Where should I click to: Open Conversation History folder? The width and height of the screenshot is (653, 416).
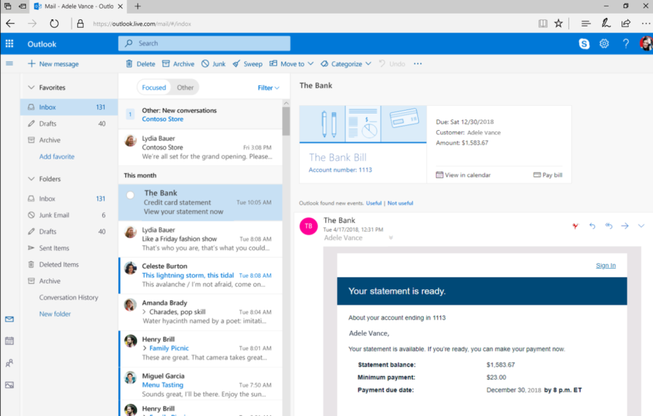[69, 297]
